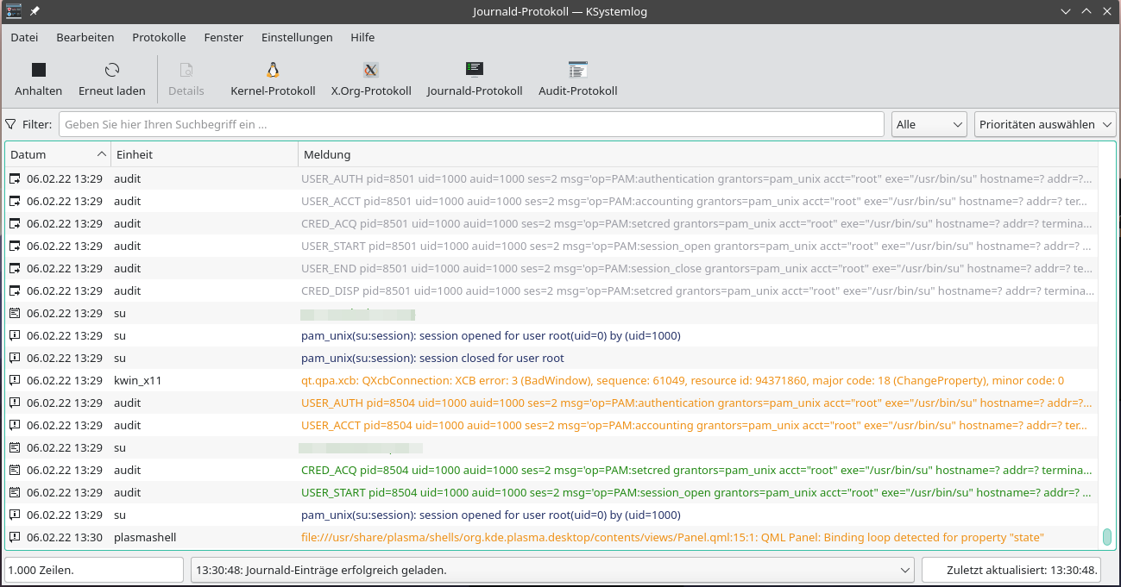Image resolution: width=1121 pixels, height=587 pixels.
Task: Expand the status message history dropdown
Action: (905, 570)
